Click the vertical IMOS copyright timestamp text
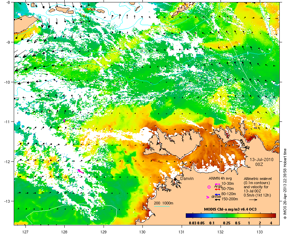289x234 pixels. 285,183
